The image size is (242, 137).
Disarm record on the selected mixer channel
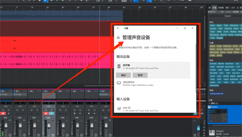click(x=46, y=114)
